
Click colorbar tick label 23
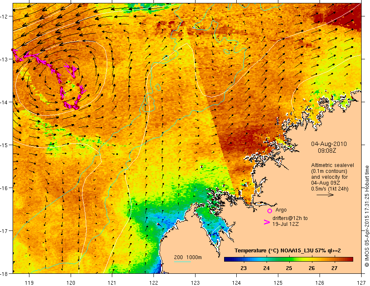click(243, 268)
